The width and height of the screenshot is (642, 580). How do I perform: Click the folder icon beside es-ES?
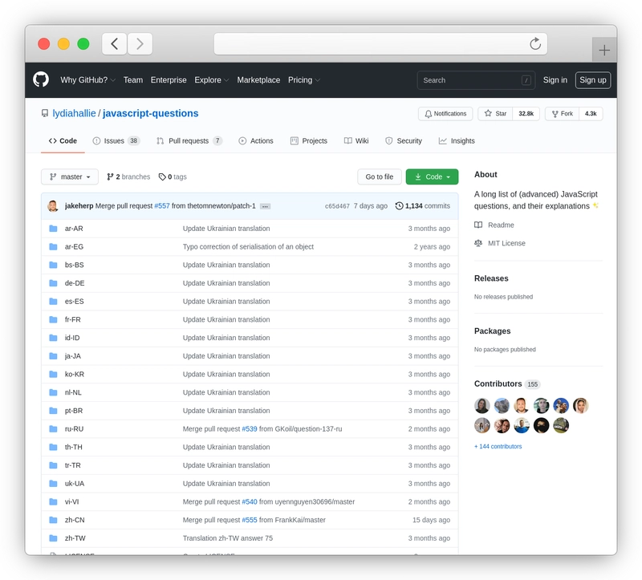[x=53, y=302]
